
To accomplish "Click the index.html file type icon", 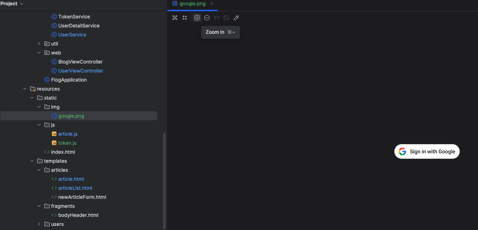I will click(x=47, y=152).
